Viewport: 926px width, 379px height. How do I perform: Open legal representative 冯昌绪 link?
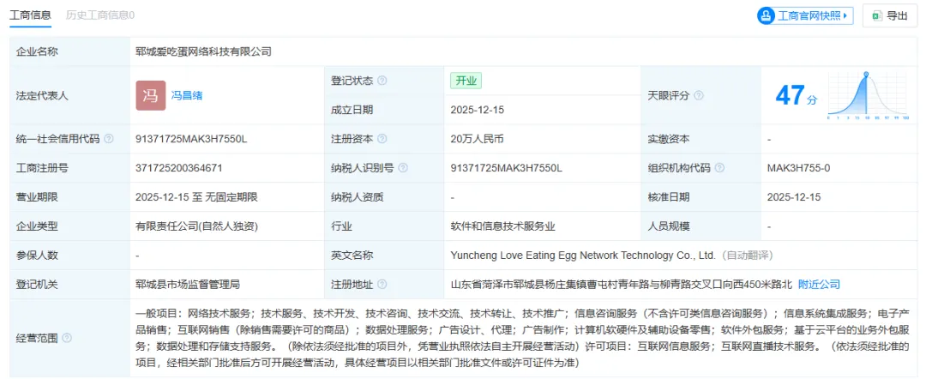[187, 95]
